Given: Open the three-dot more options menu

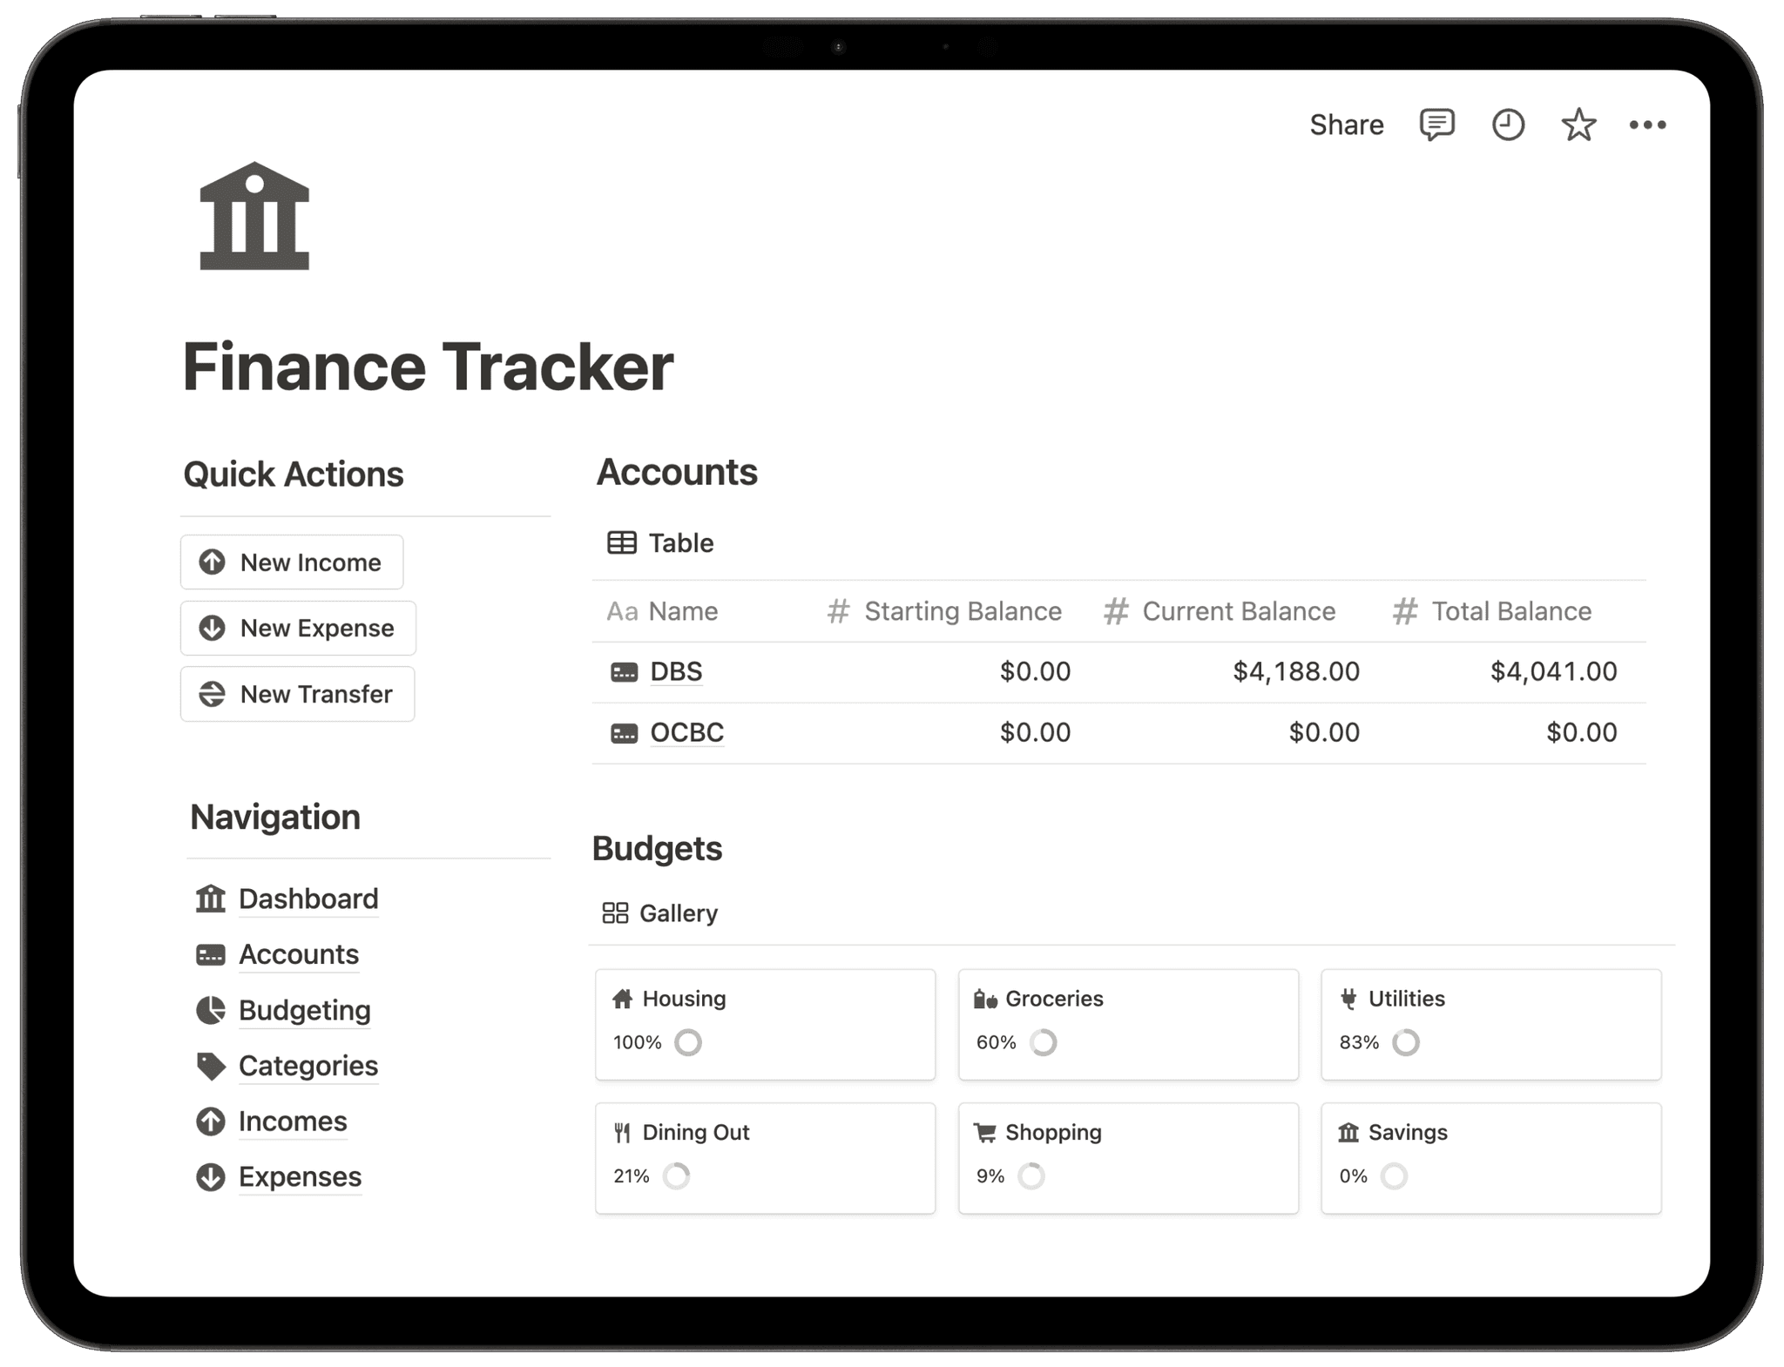Looking at the screenshot, I should [x=1647, y=125].
